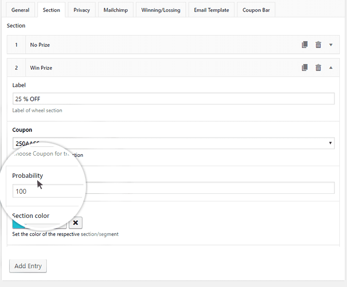Select the Email Template tab
The width and height of the screenshot is (347, 287).
212,10
